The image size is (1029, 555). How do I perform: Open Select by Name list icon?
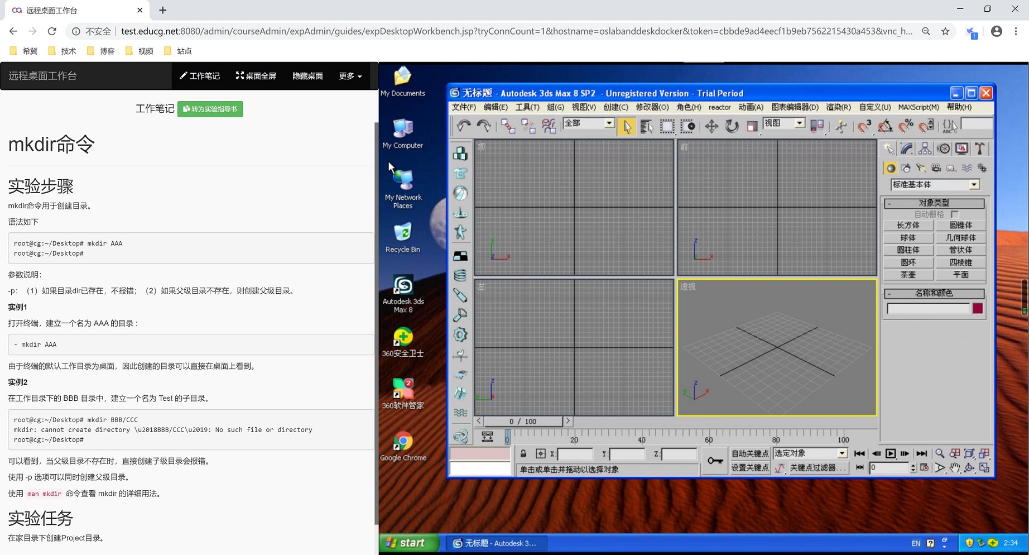647,126
